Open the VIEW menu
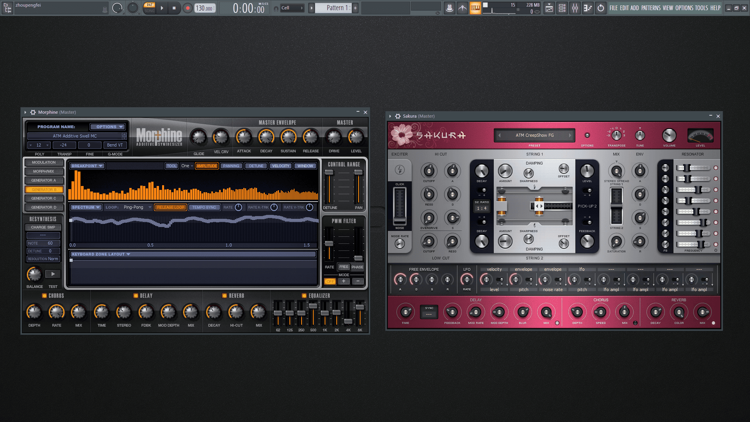The height and width of the screenshot is (422, 750). pyautogui.click(x=668, y=8)
